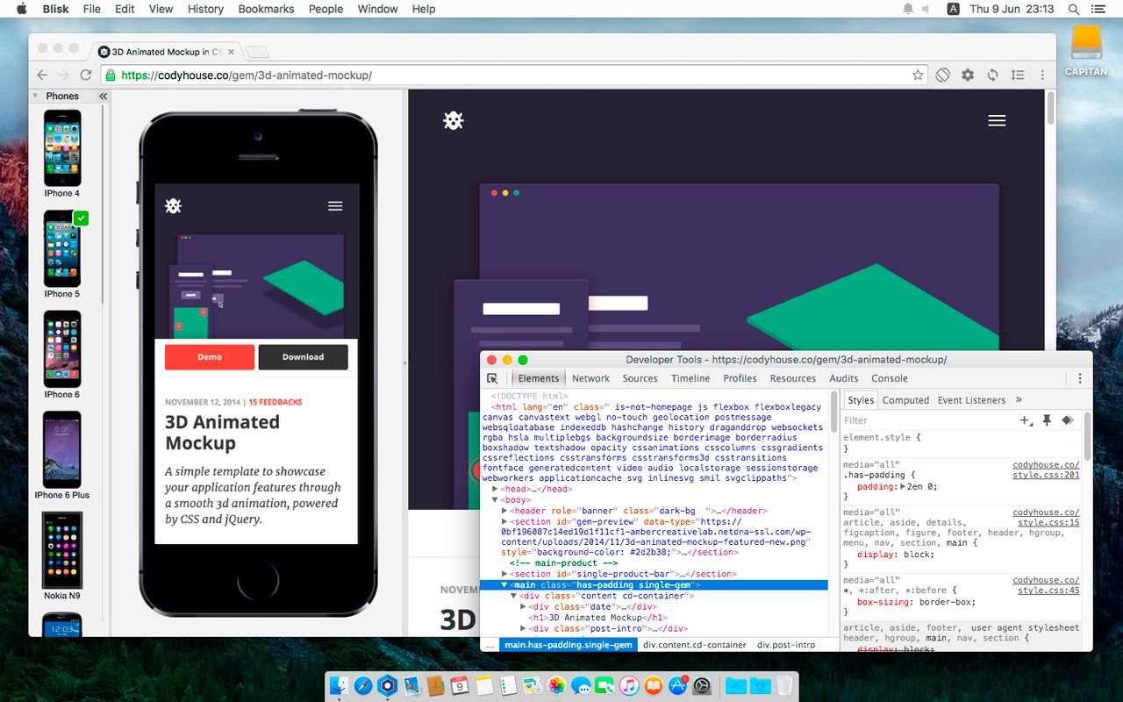Viewport: 1123px width, 702px height.
Task: Select the inspect element tool in DevTools
Action: [493, 377]
